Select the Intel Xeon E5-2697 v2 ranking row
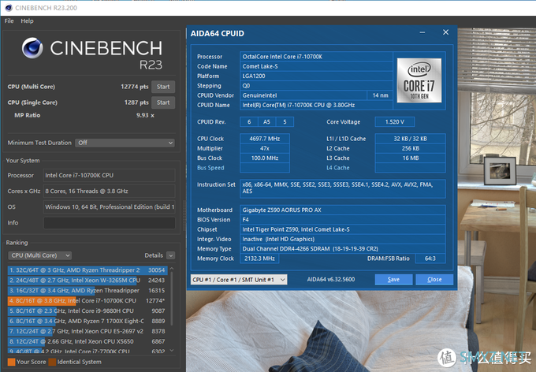536x372 pixels. pyautogui.click(x=87, y=331)
